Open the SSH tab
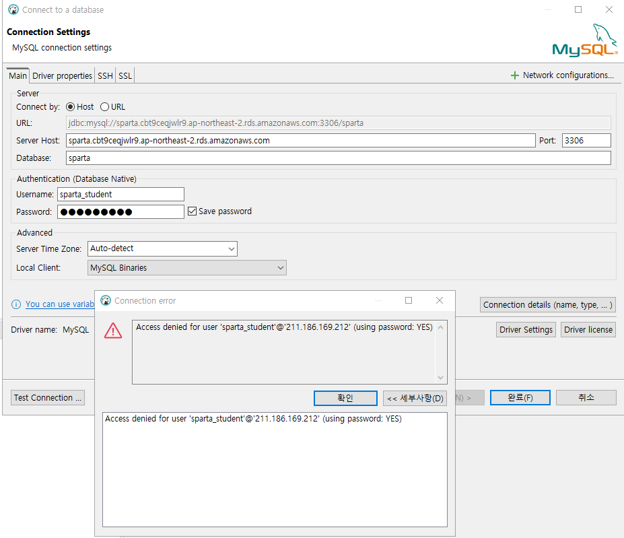Screen dimensions: 624x538 pyautogui.click(x=105, y=75)
